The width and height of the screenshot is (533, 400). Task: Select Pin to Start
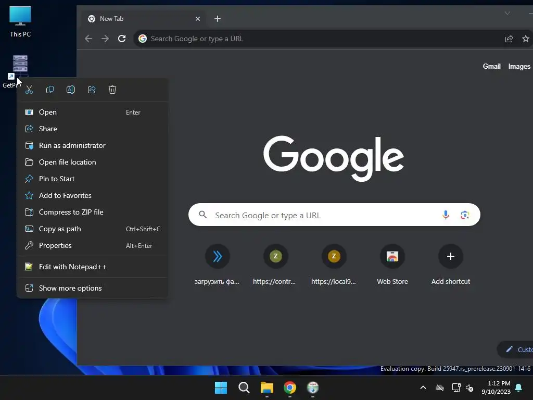pos(93,179)
